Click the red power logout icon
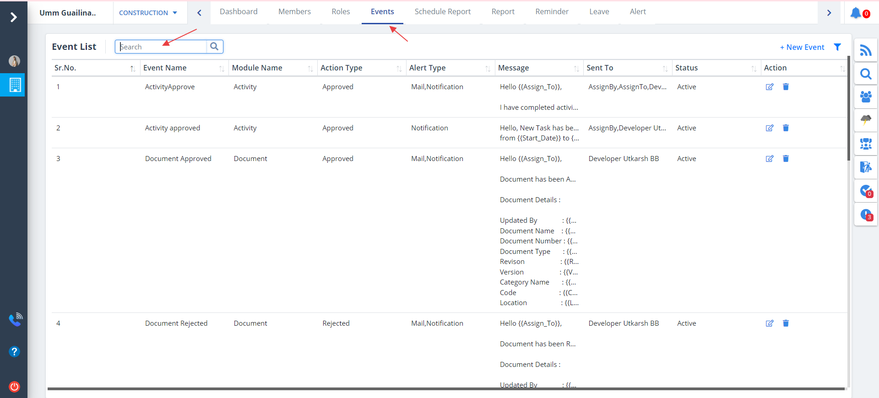 [x=14, y=387]
